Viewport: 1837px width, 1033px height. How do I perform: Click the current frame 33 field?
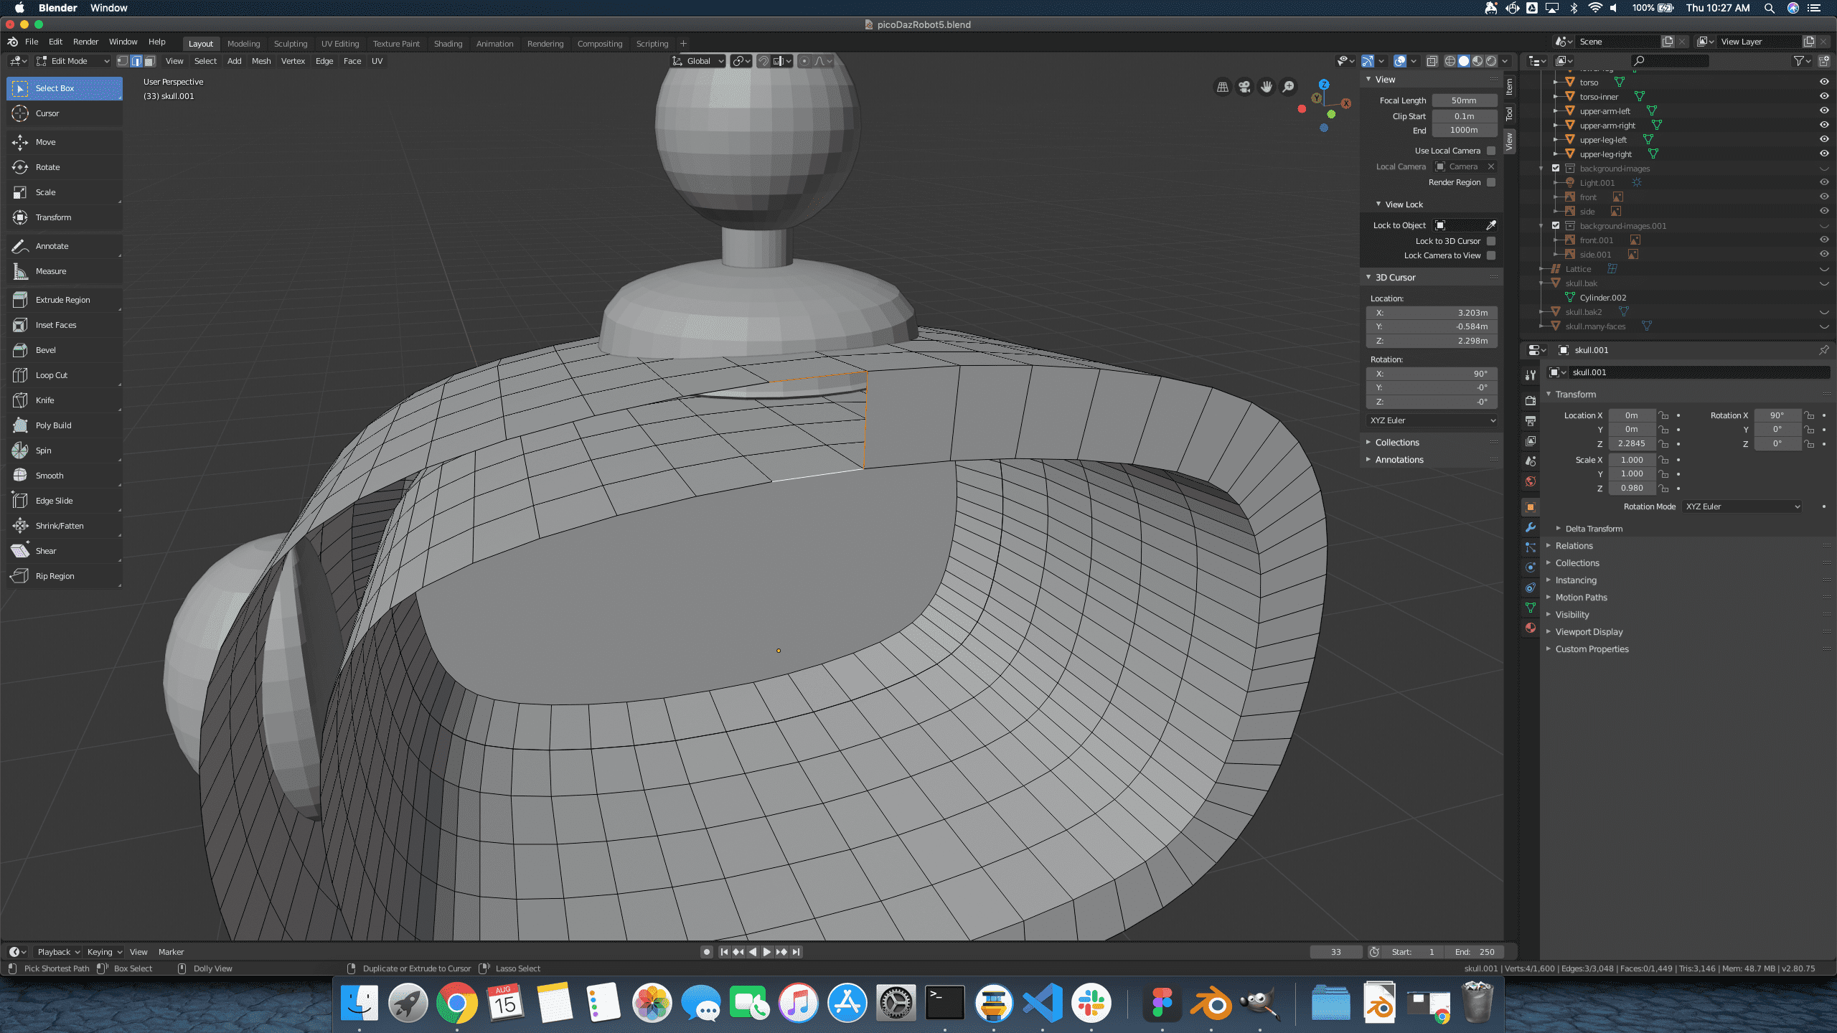point(1335,952)
